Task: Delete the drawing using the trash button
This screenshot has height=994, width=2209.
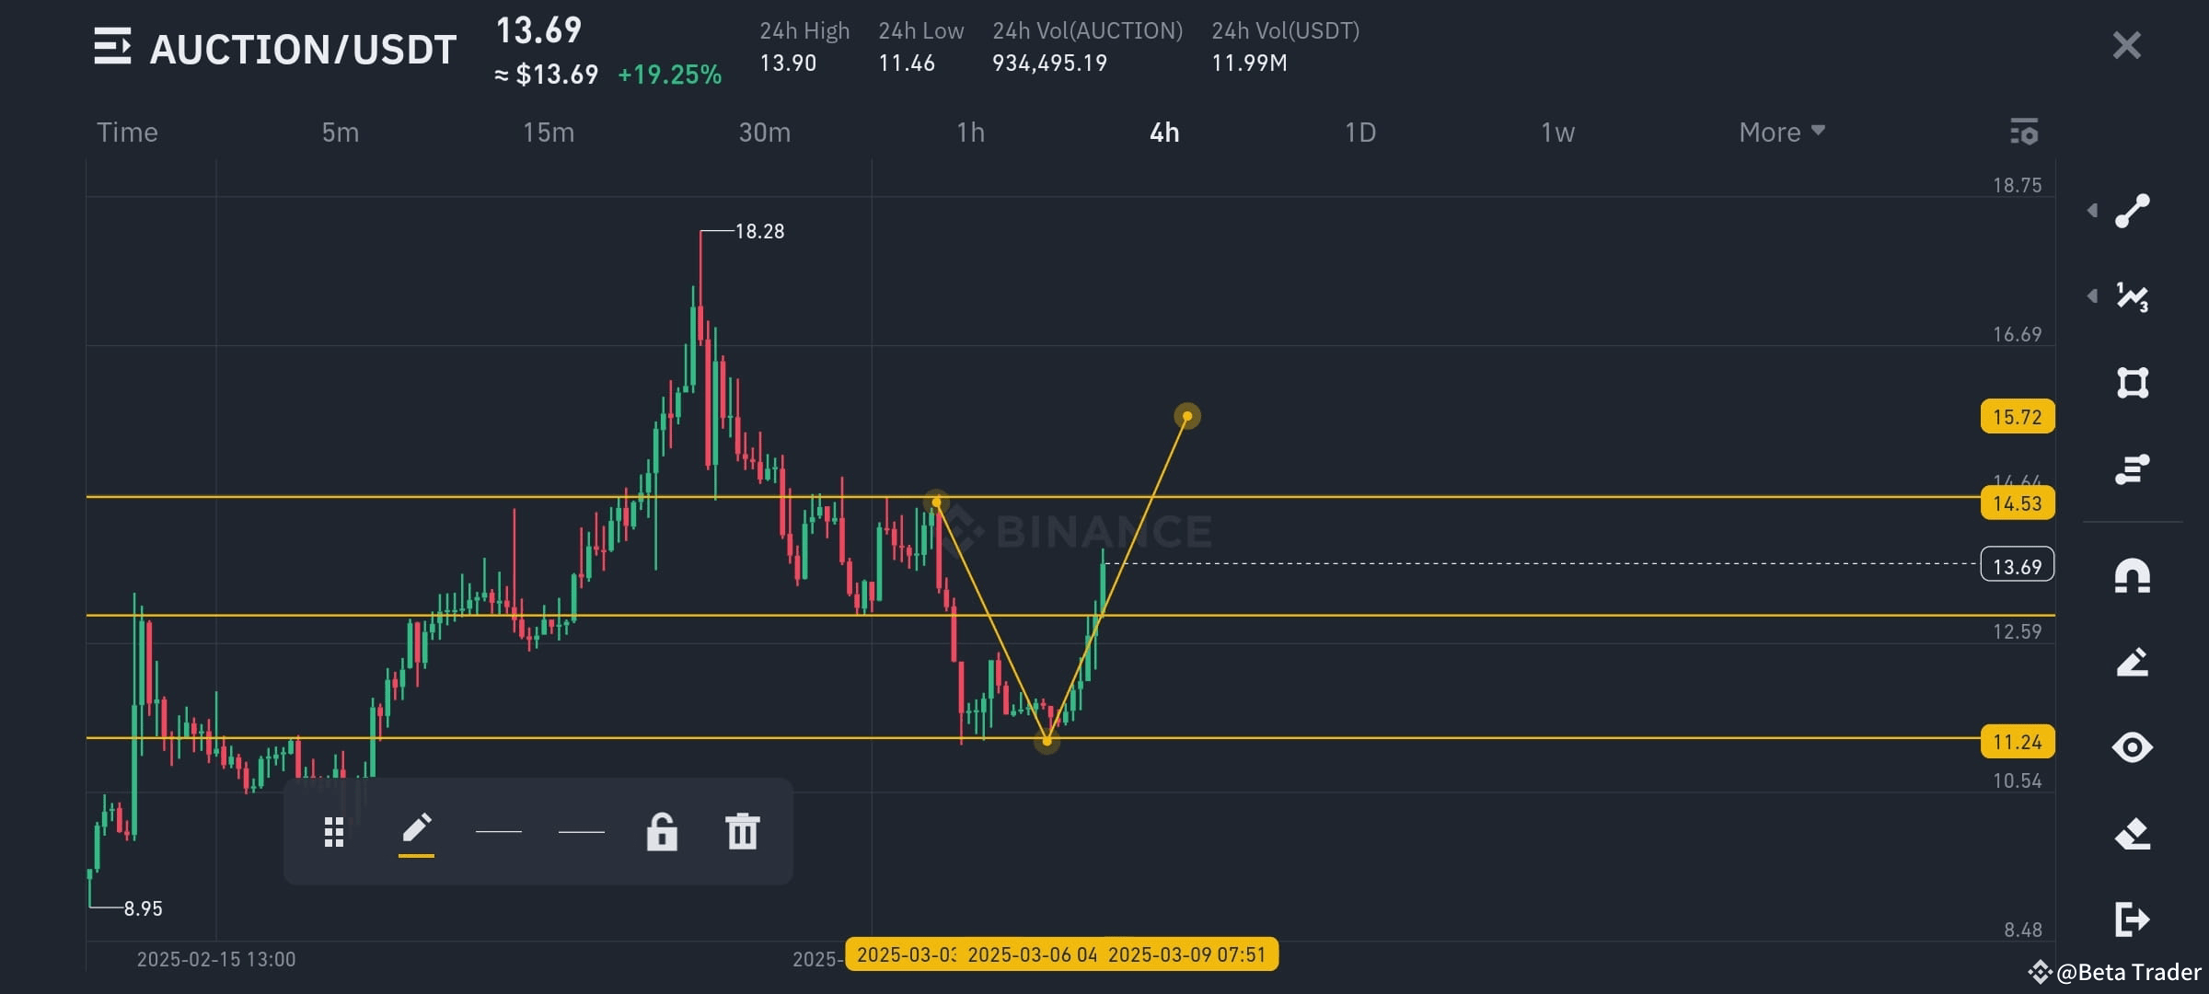Action: point(741,831)
